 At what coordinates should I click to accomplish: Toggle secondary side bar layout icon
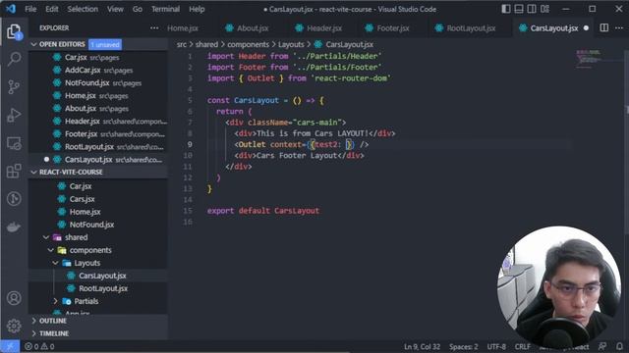click(532, 9)
